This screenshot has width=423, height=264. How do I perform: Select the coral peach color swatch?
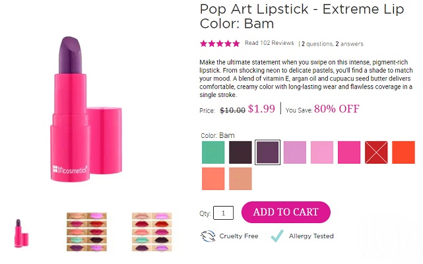[x=213, y=179]
